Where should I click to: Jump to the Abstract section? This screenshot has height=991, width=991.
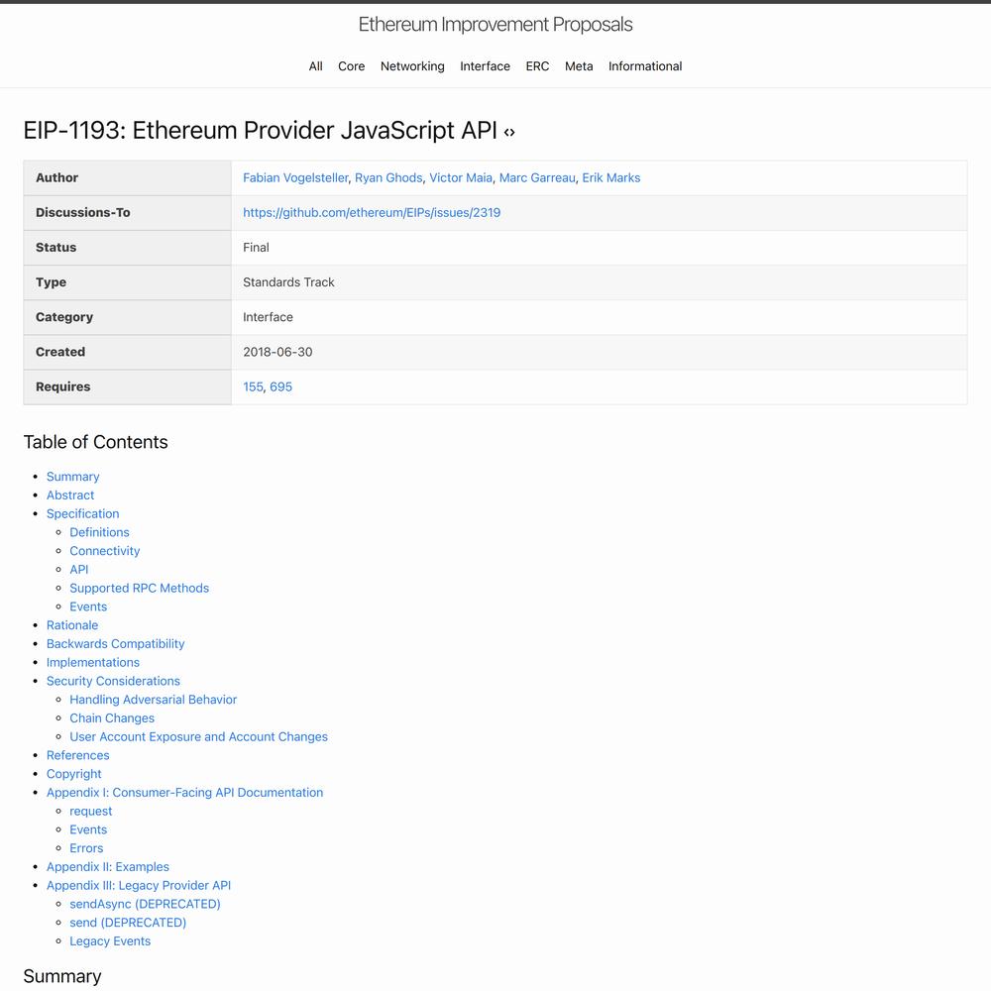tap(70, 495)
